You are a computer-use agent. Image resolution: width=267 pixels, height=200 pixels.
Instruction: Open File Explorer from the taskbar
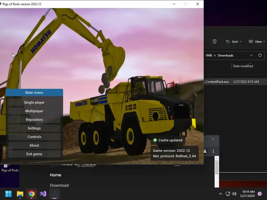pyautogui.click(x=20, y=194)
